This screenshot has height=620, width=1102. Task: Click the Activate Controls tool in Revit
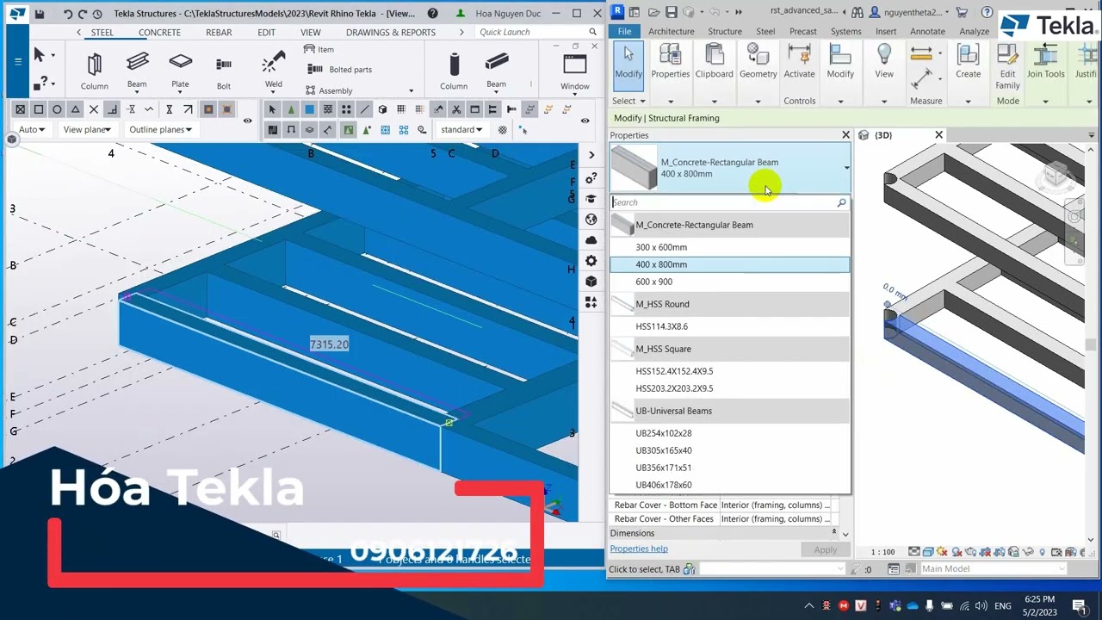[x=799, y=62]
